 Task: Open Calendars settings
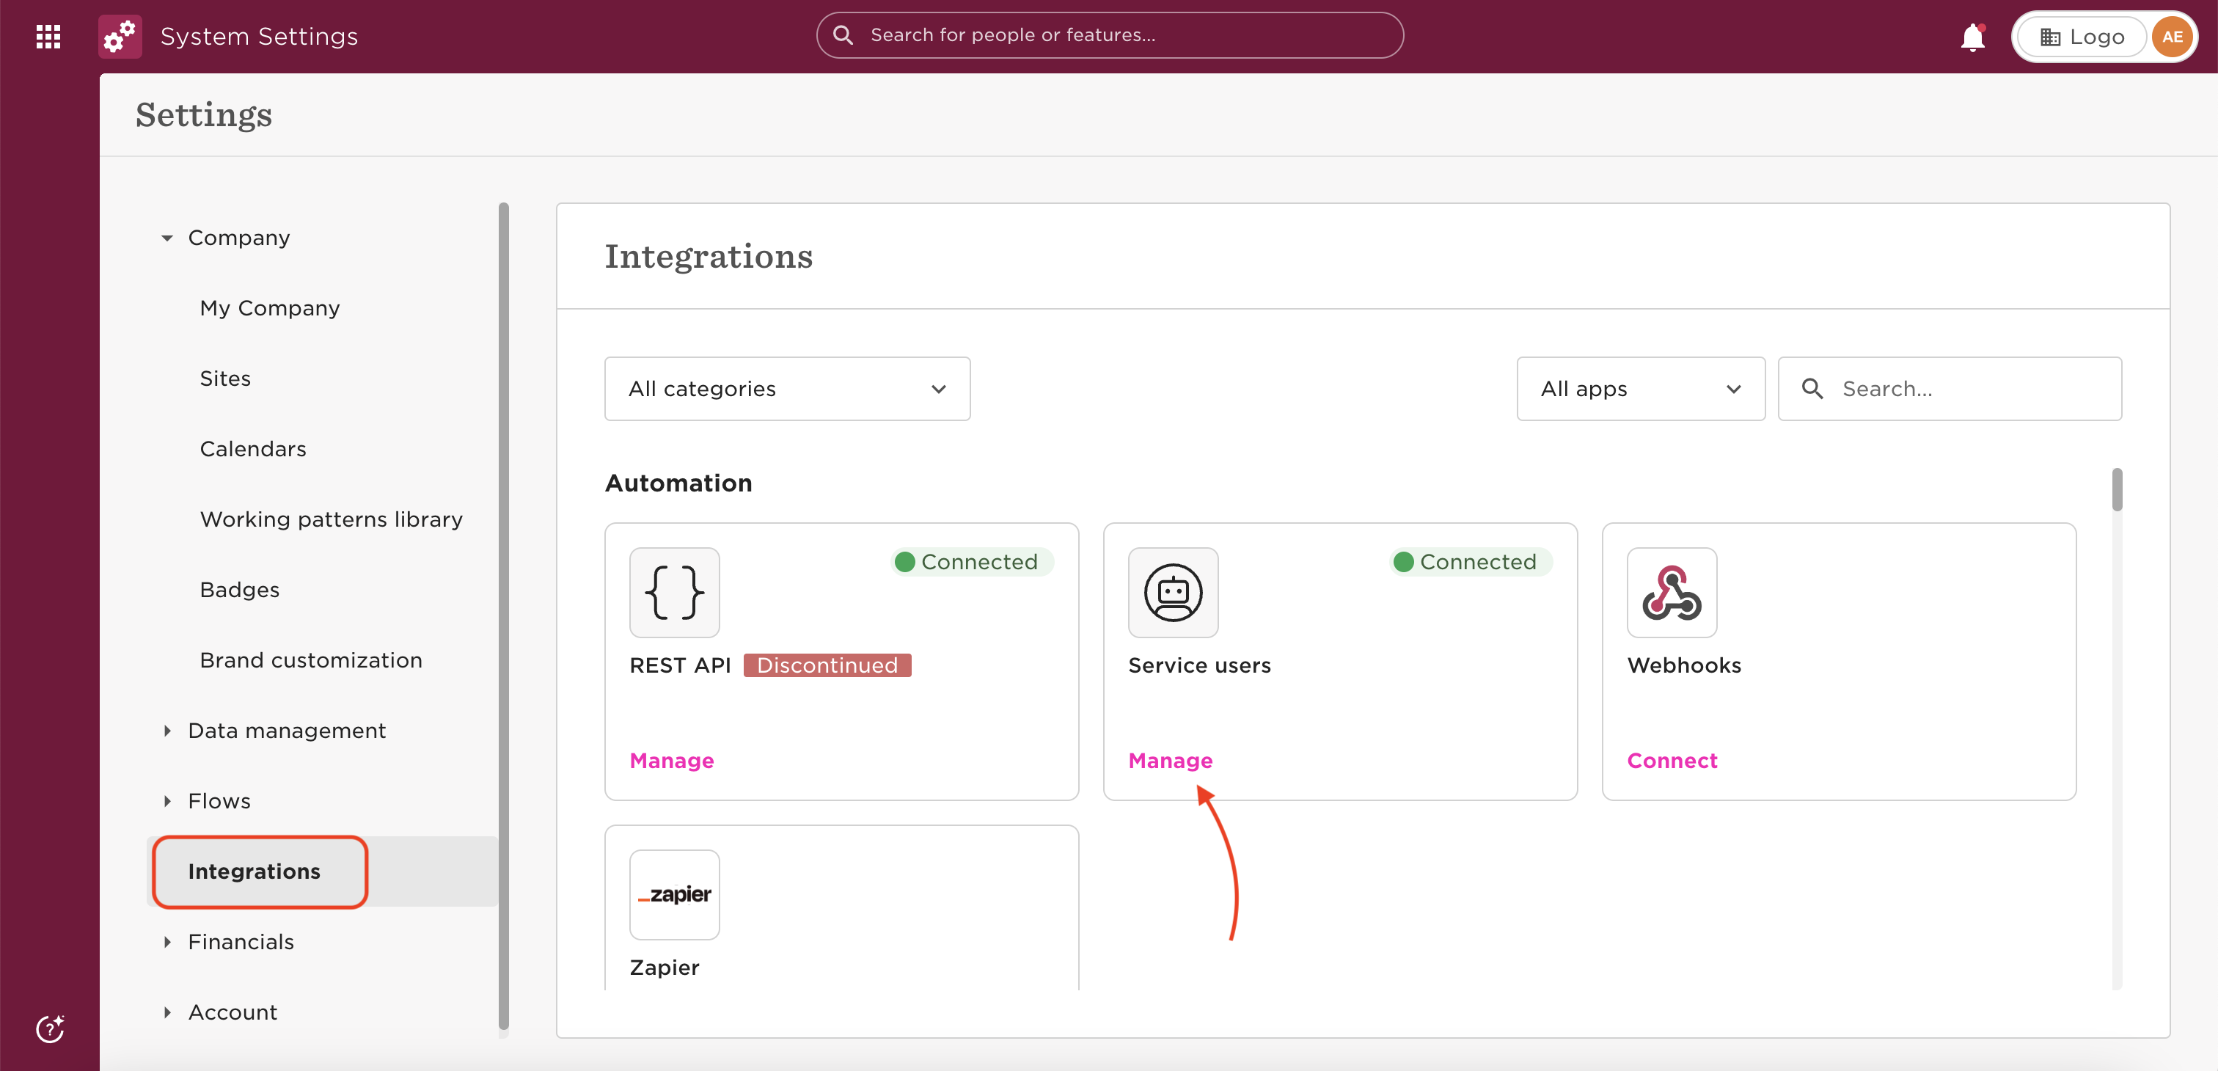tap(253, 448)
